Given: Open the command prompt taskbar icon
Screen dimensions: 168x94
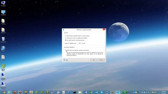Looking at the screenshot, I should click(74, 92).
